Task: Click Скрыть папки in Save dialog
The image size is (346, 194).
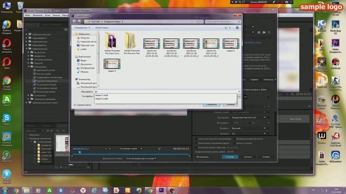Action: 82,105
